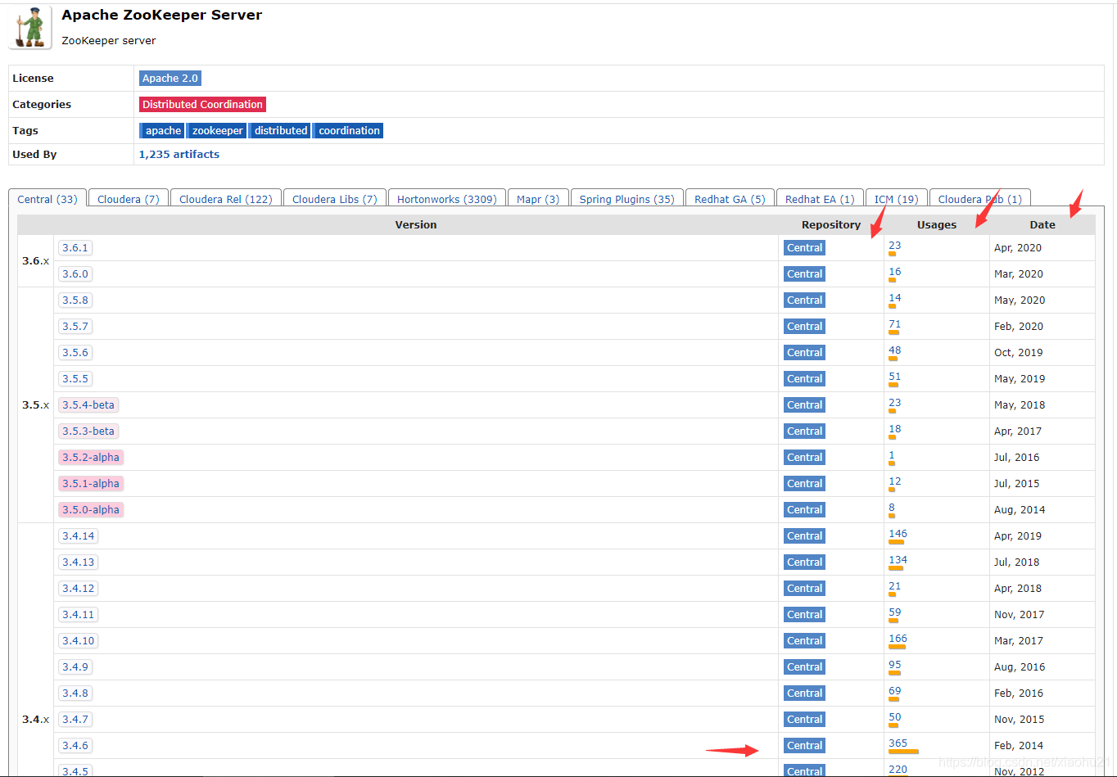Open version 3.5.8
Image resolution: width=1117 pixels, height=777 pixels.
point(75,300)
